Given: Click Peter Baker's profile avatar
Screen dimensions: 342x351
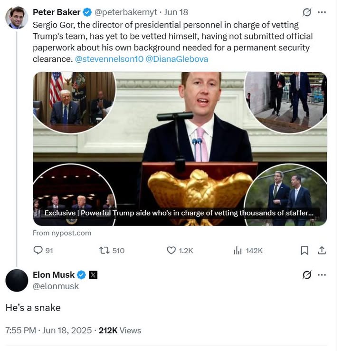Looking at the screenshot, I should 17,18.
